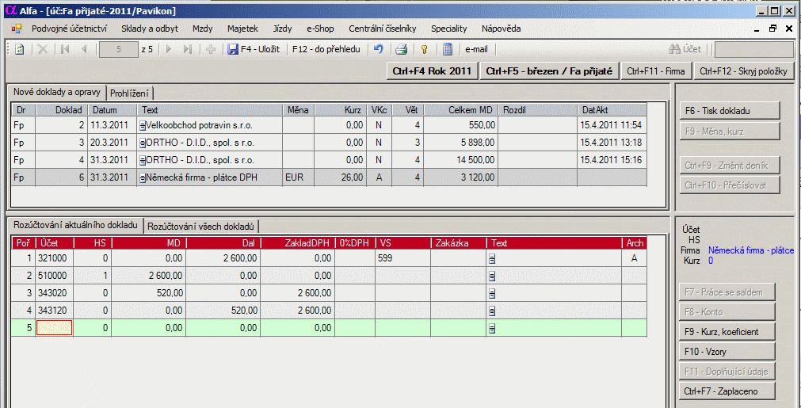Click F12 - do přehledu button
Viewport: 801px width, 408px height.
tap(326, 50)
